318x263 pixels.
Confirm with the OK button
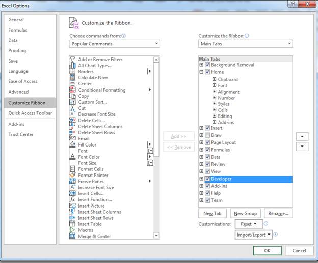coord(268,251)
